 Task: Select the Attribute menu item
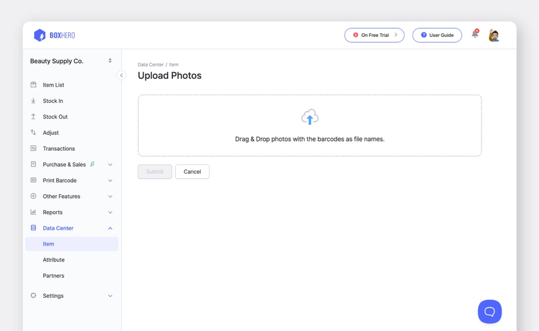[53, 259]
